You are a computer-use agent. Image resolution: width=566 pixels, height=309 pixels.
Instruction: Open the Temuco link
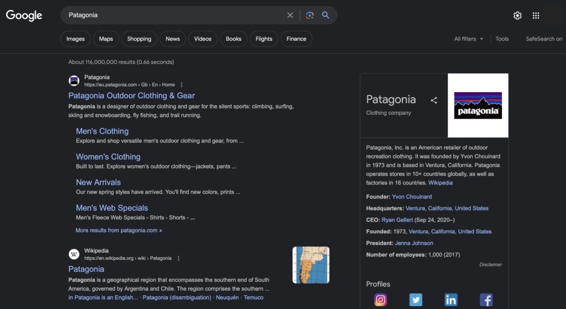pyautogui.click(x=253, y=297)
